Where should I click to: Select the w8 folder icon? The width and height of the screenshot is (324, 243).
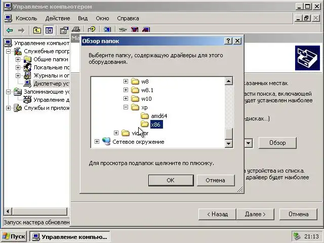click(135, 82)
